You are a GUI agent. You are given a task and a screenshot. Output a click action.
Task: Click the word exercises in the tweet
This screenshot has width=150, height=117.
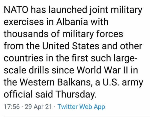click(24, 22)
